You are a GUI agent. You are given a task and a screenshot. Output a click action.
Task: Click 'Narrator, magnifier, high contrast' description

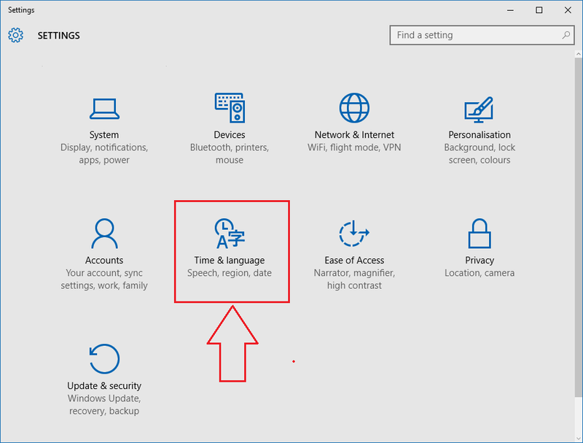(x=354, y=280)
